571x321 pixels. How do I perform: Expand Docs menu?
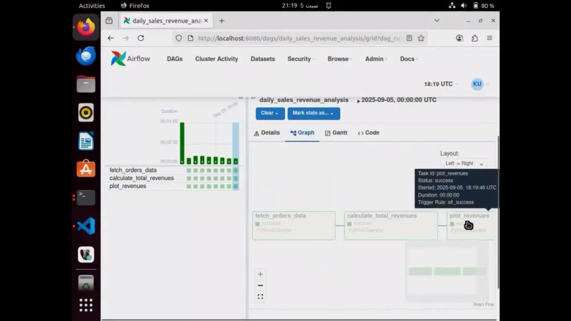tap(409, 59)
